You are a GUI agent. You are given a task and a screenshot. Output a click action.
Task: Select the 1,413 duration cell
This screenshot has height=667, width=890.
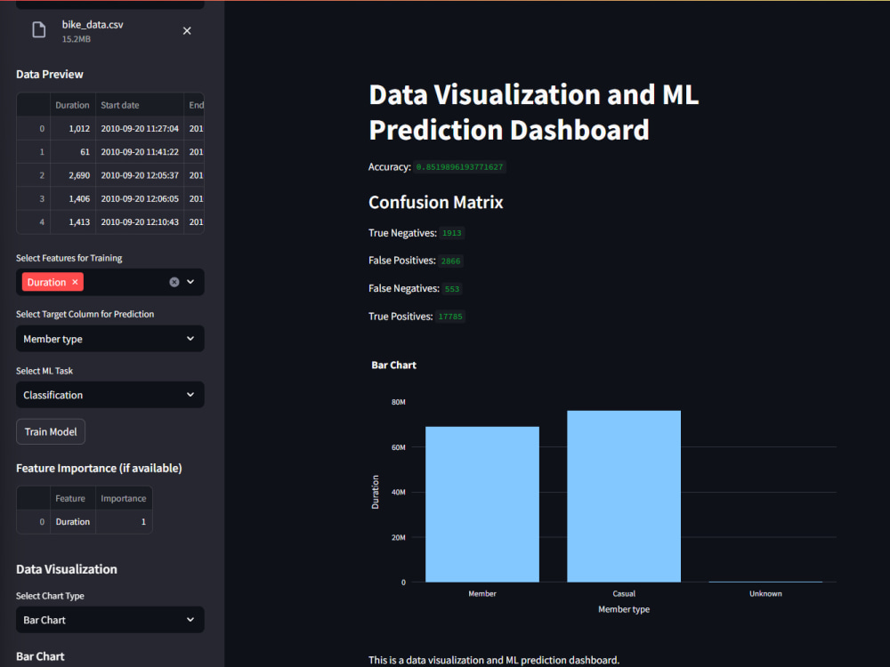coord(73,221)
